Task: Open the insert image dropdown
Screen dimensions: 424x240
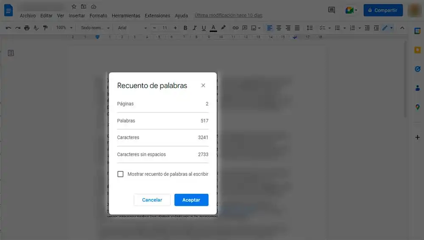Action: pyautogui.click(x=256, y=28)
